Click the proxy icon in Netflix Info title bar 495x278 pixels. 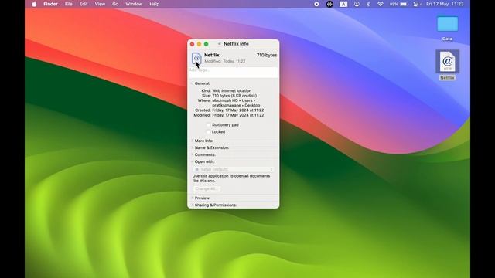tap(220, 44)
